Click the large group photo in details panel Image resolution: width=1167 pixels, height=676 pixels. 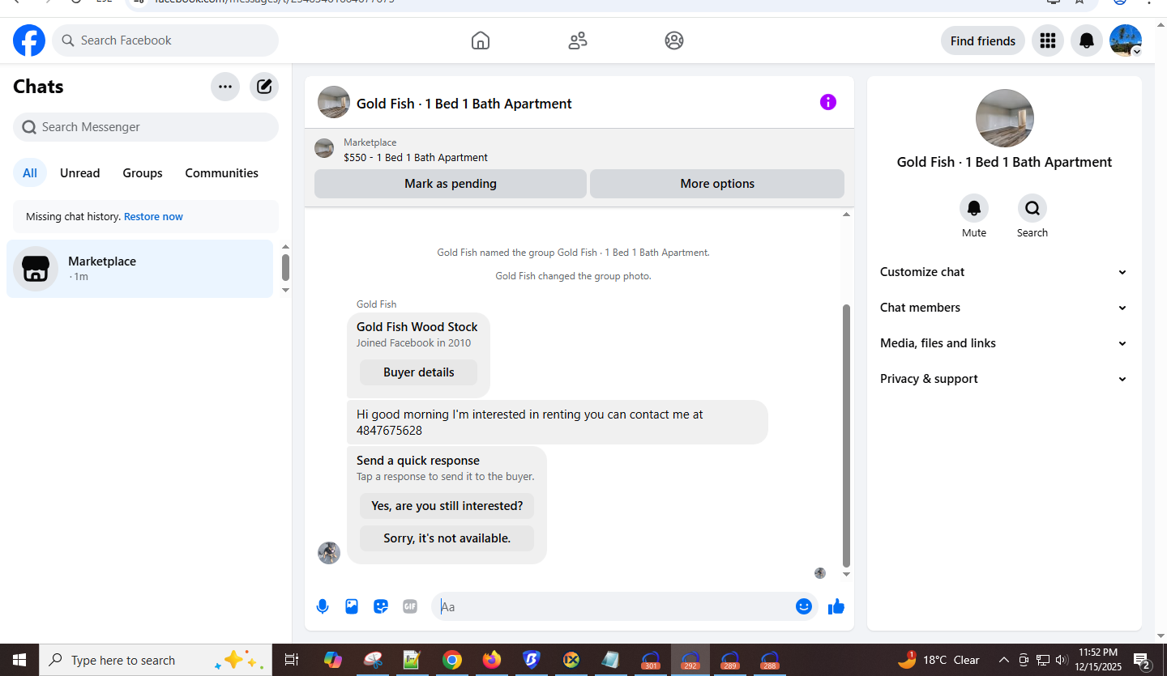tap(1005, 118)
